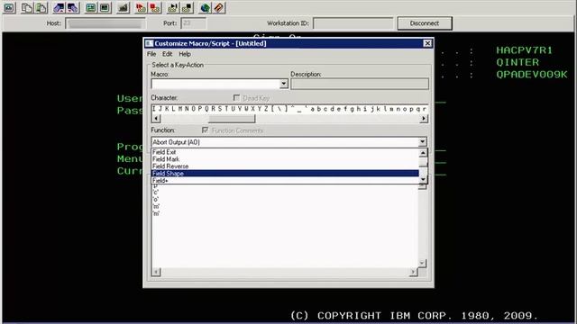The height and width of the screenshot is (324, 577).
Task: Start macro recording with red arrow icon
Action: coord(141,8)
